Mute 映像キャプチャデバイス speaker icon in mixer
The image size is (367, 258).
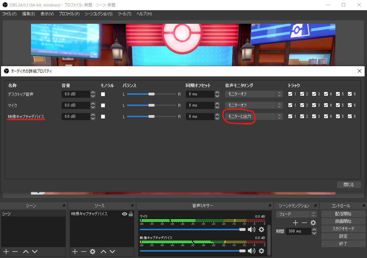pos(251,251)
